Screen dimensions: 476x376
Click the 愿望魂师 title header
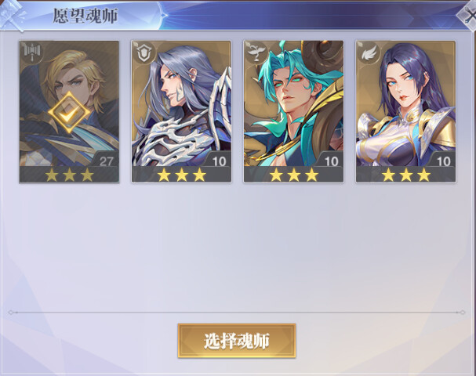[x=85, y=16]
